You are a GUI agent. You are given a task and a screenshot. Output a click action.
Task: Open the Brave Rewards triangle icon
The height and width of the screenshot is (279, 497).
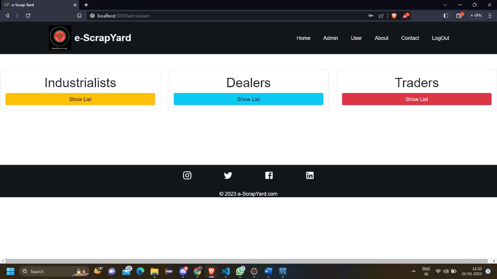tap(406, 15)
